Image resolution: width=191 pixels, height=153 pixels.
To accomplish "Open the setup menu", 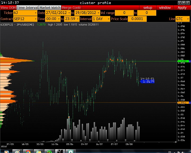I will coord(148,7).
